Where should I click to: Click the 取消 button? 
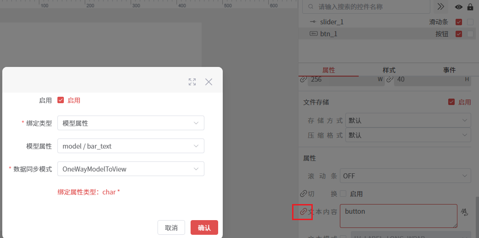[171, 228]
